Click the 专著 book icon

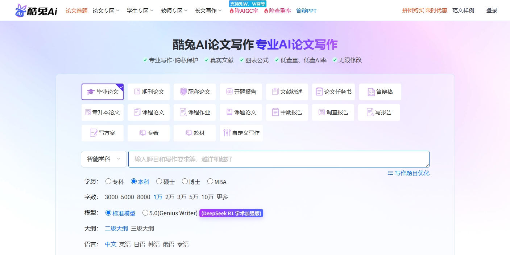point(142,133)
